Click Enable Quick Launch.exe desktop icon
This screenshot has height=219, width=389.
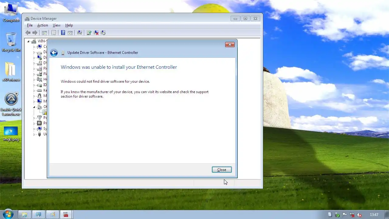pyautogui.click(x=11, y=104)
